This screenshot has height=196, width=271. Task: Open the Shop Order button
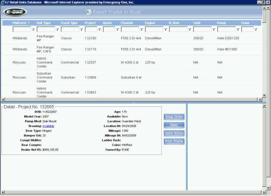(174, 117)
